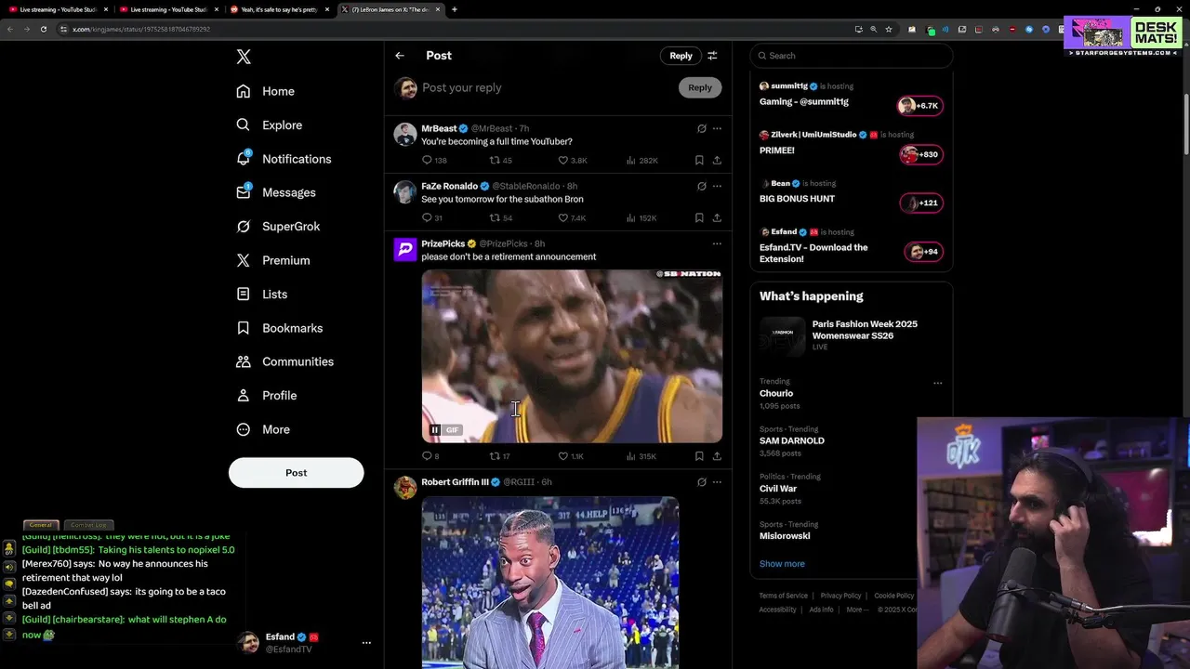Share MrBeast's comment

(717, 160)
